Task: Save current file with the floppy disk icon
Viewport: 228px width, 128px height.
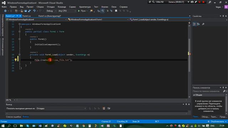Action: 26,11
